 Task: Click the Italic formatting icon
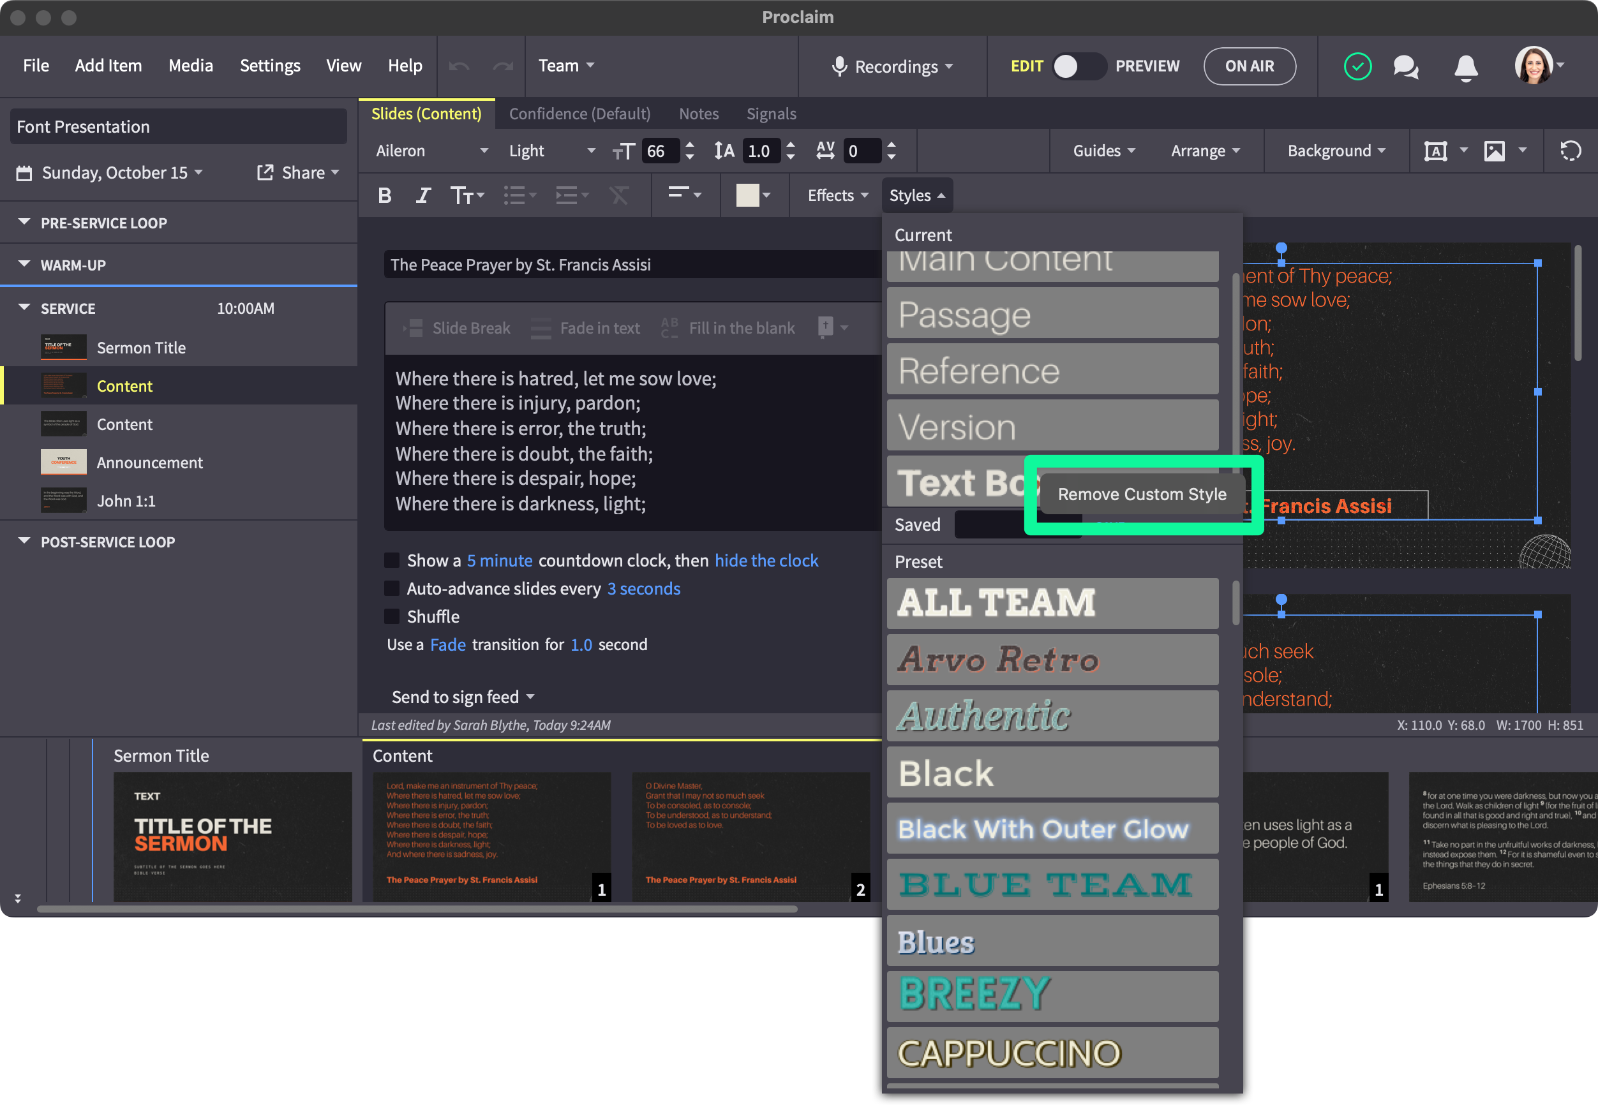pyautogui.click(x=423, y=196)
